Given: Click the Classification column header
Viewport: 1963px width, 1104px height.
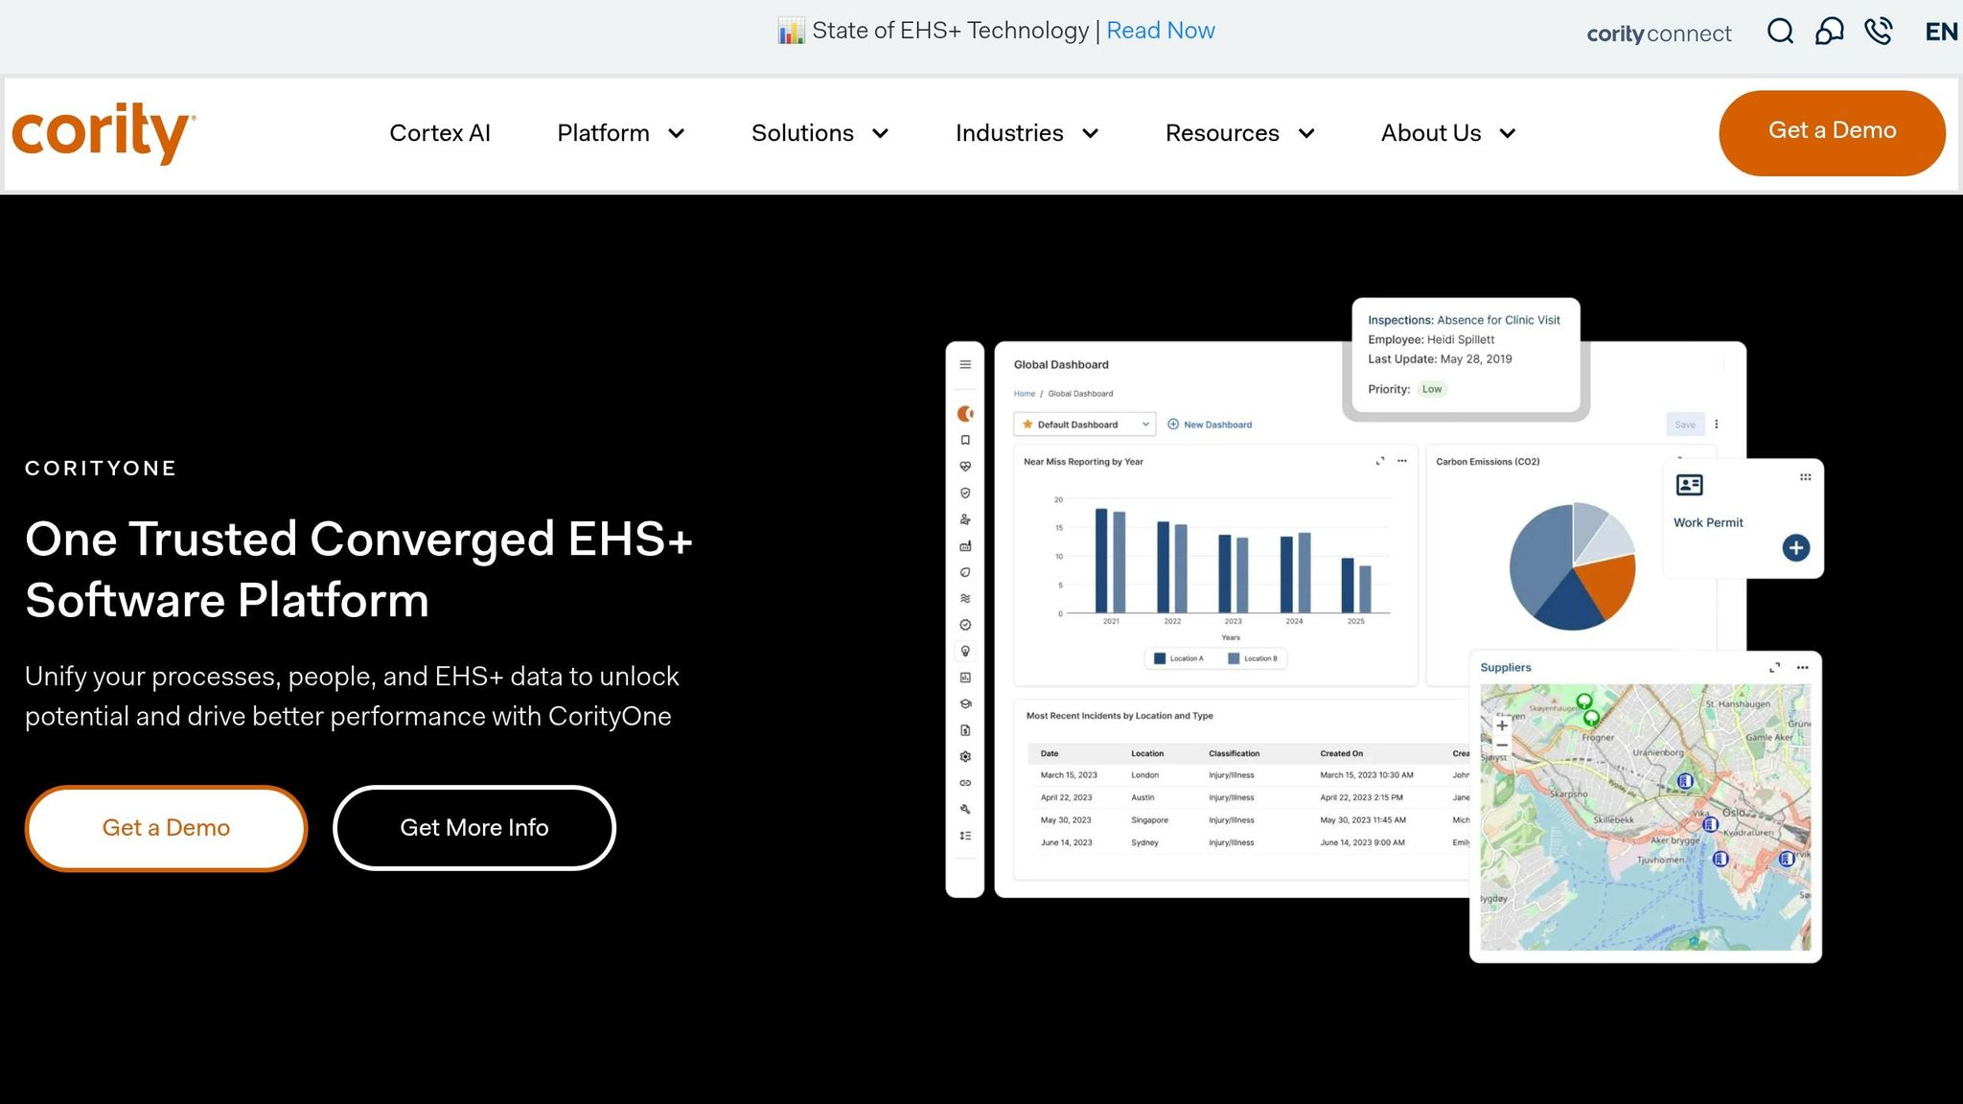Looking at the screenshot, I should click(x=1235, y=753).
